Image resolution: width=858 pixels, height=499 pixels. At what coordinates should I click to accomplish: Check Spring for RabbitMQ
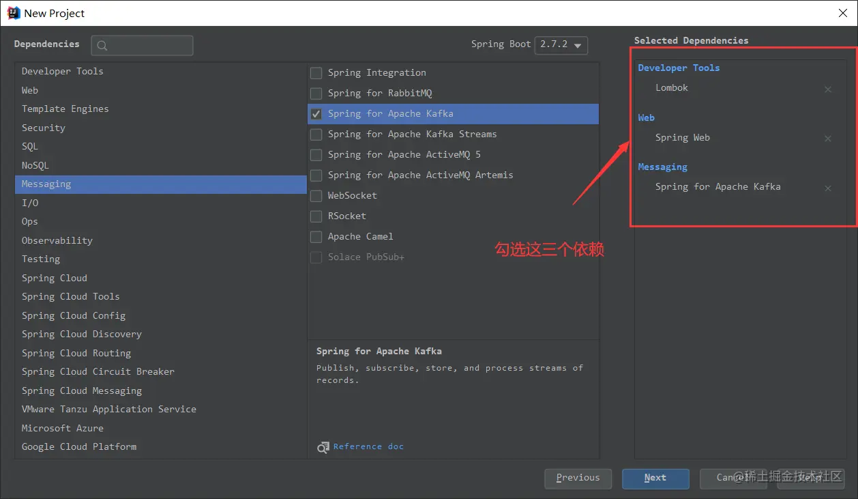coord(316,94)
